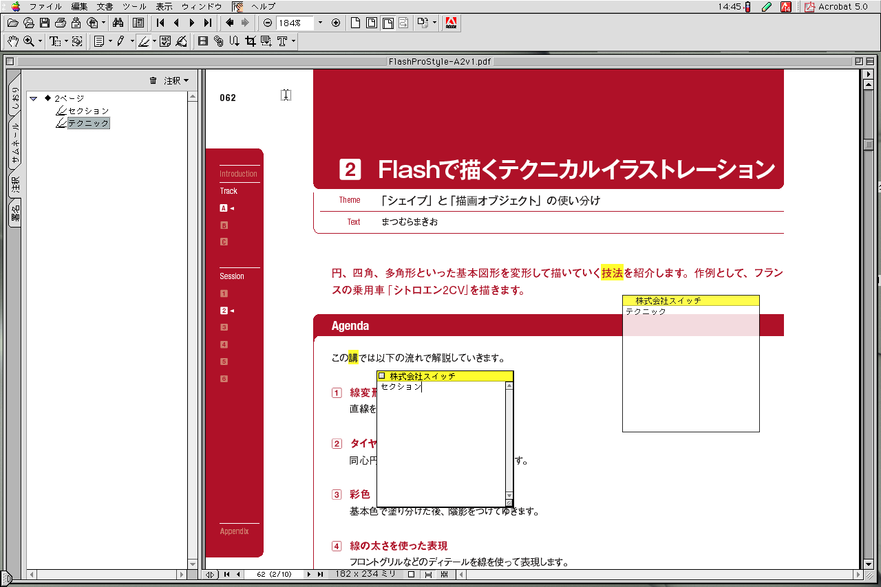Go to first page via toolbar arrow
Screen dimensions: 881x587
(160, 23)
